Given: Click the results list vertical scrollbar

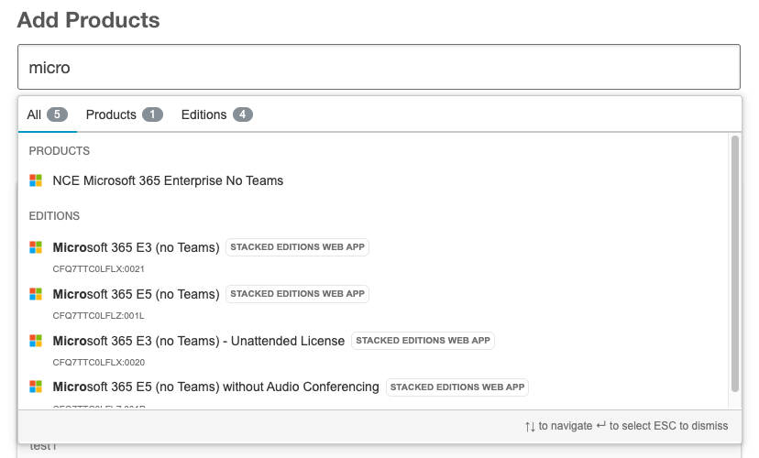Looking at the screenshot, I should (x=734, y=264).
